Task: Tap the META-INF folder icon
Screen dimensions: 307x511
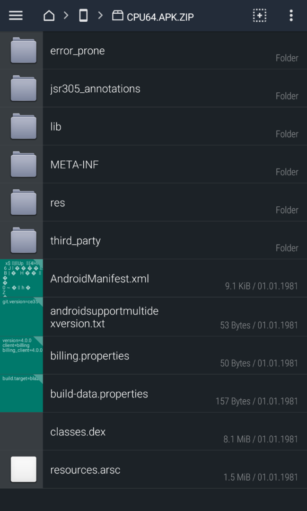Action: point(23,165)
